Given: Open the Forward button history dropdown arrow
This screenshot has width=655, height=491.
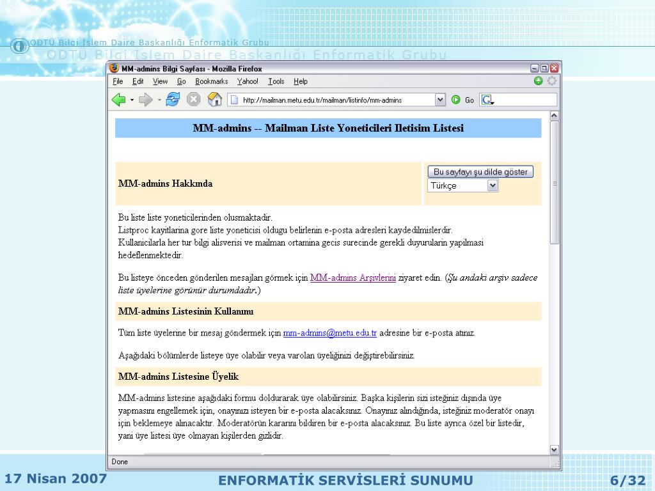Looking at the screenshot, I should coord(159,100).
